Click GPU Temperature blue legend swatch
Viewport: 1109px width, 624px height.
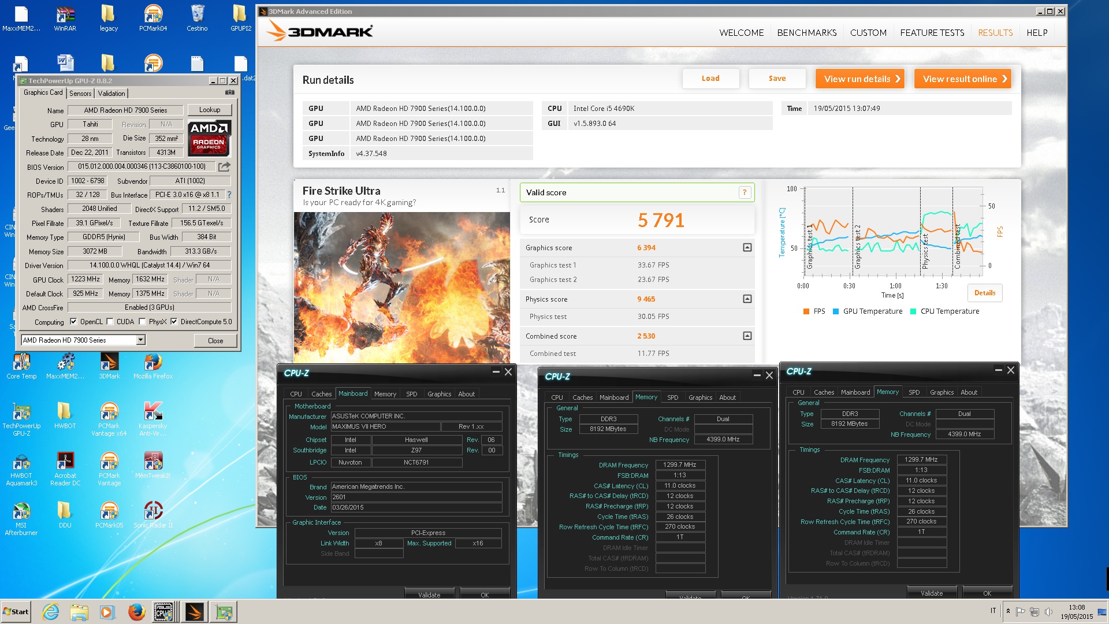tap(835, 311)
